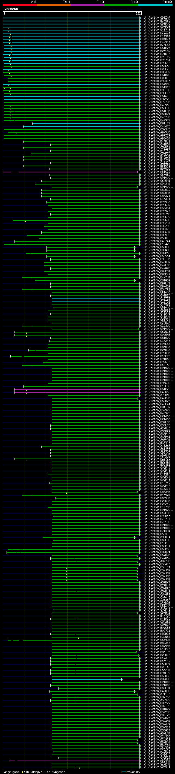Screen dimensions: 175x774
Task: Click label UniRef100_O43744
Action: point(157,241)
